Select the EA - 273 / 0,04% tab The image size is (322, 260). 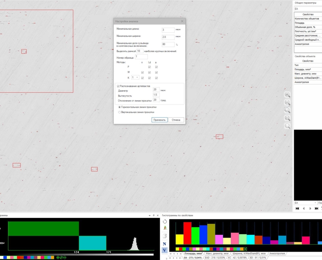[x=192, y=258]
